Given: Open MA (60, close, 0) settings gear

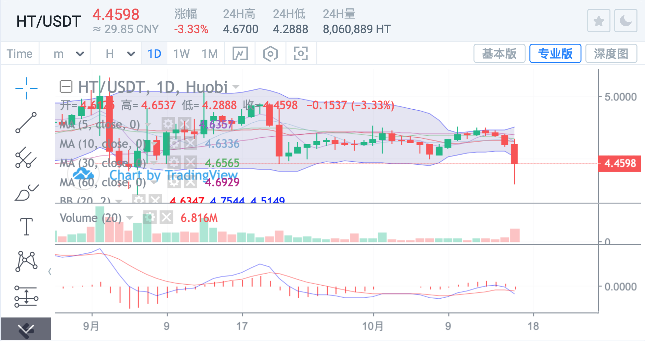Looking at the screenshot, I should [x=174, y=182].
